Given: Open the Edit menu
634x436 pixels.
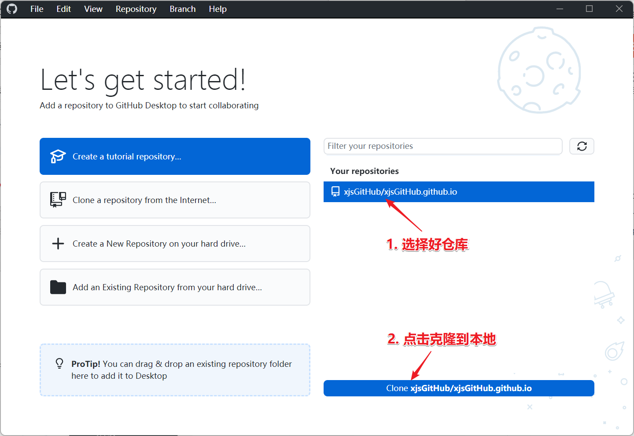Looking at the screenshot, I should coord(63,9).
